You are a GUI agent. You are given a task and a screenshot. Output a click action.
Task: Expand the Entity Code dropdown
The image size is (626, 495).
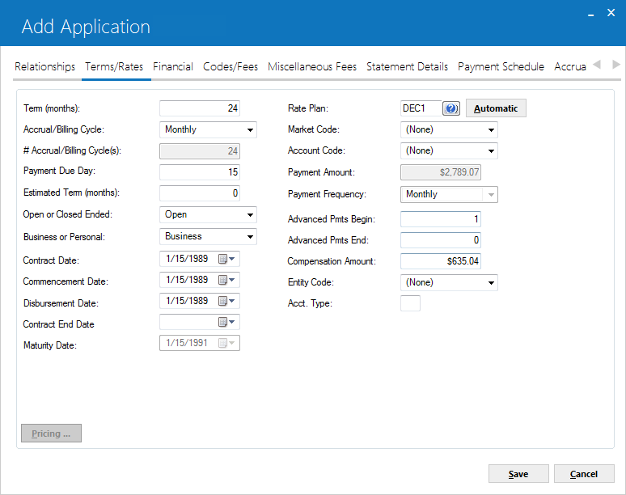tap(491, 282)
